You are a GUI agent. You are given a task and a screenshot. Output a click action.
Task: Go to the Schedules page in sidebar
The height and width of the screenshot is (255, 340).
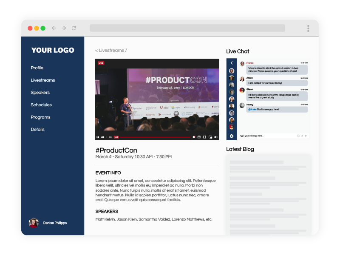(41, 105)
